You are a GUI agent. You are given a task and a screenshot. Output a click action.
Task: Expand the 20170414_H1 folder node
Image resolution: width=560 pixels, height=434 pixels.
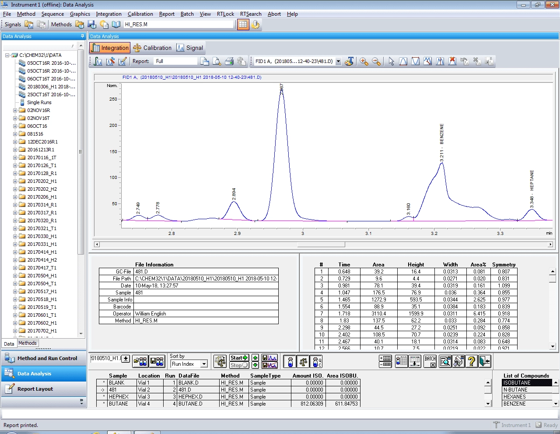click(15, 252)
